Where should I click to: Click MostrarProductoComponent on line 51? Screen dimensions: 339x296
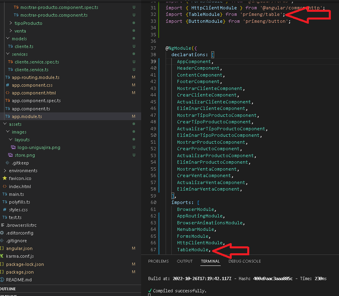(x=211, y=142)
